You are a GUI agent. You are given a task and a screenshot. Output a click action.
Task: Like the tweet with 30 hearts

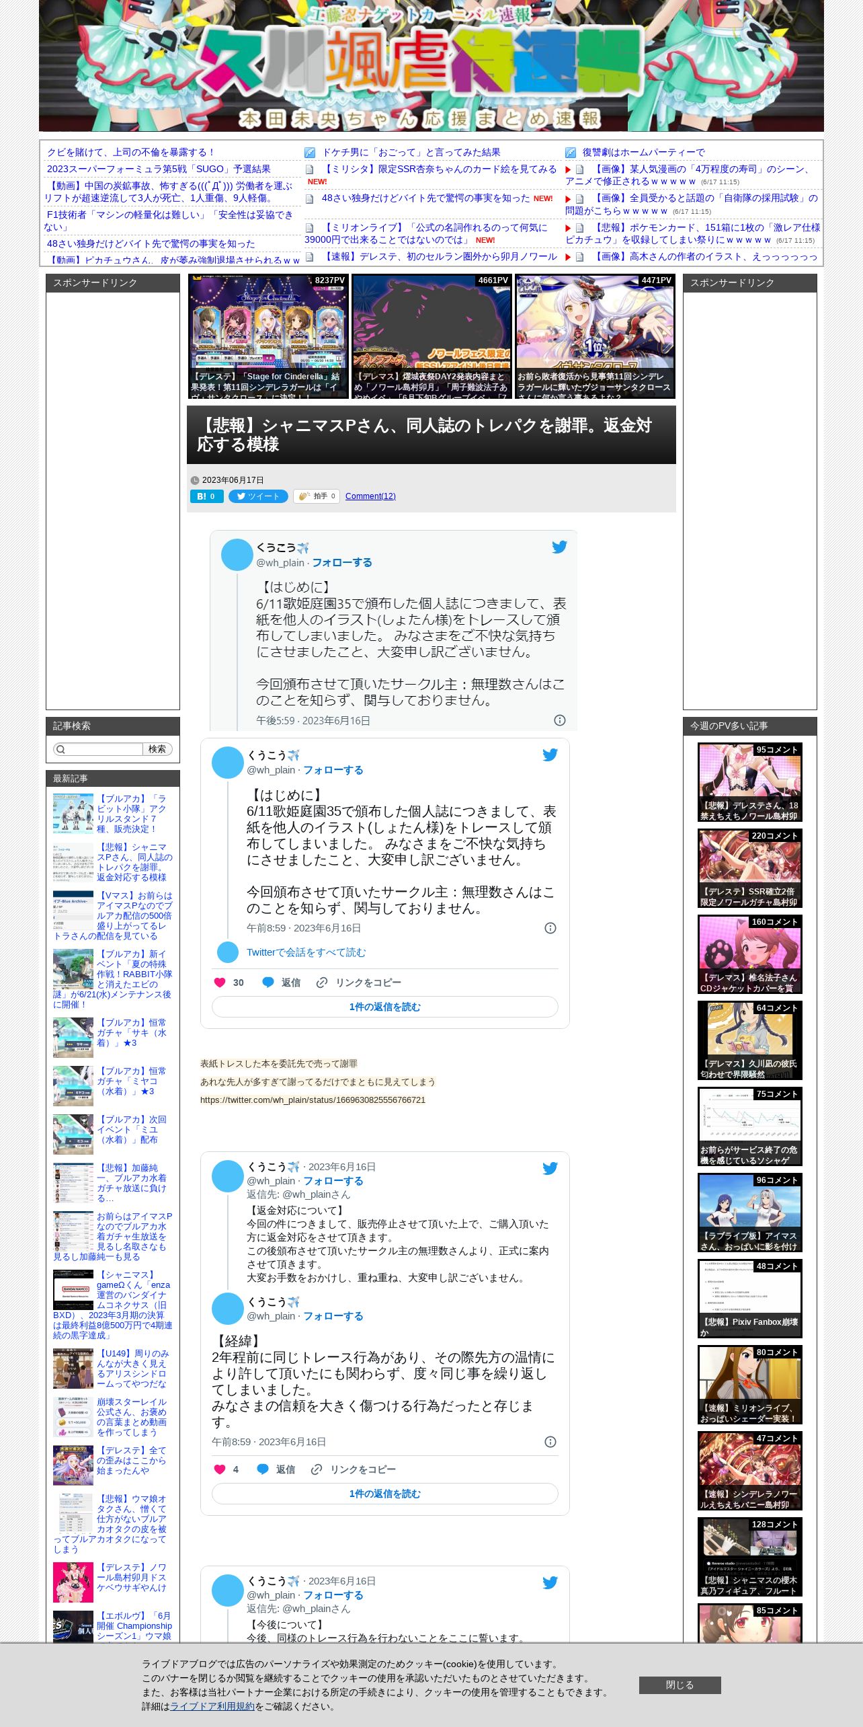coord(220,983)
